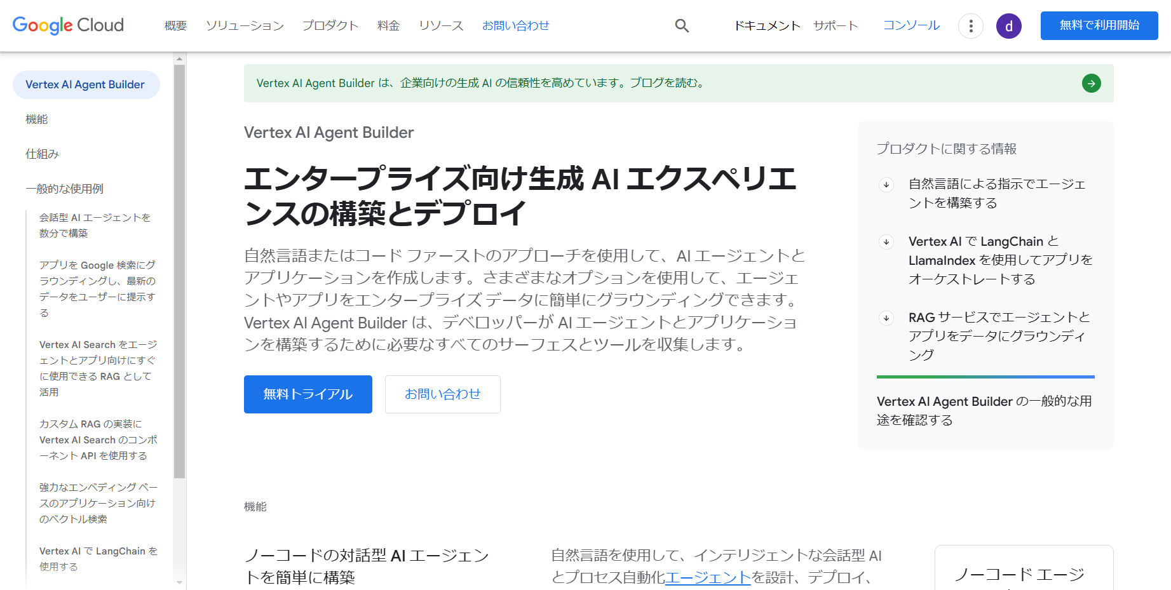
Task: Click Vertex AI Agent Builder の一般的な用途を確認する
Action: pos(984,411)
